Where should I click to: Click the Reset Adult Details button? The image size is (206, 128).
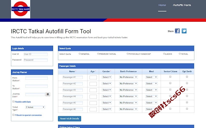pyautogui.click(x=70, y=119)
